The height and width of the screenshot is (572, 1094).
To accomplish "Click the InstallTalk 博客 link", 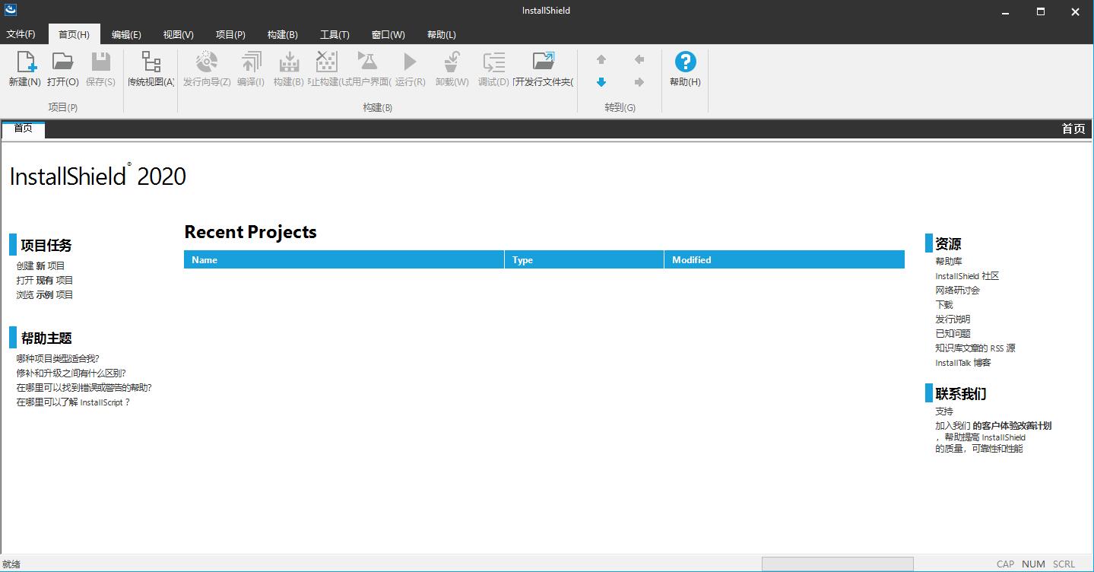I will (x=963, y=362).
